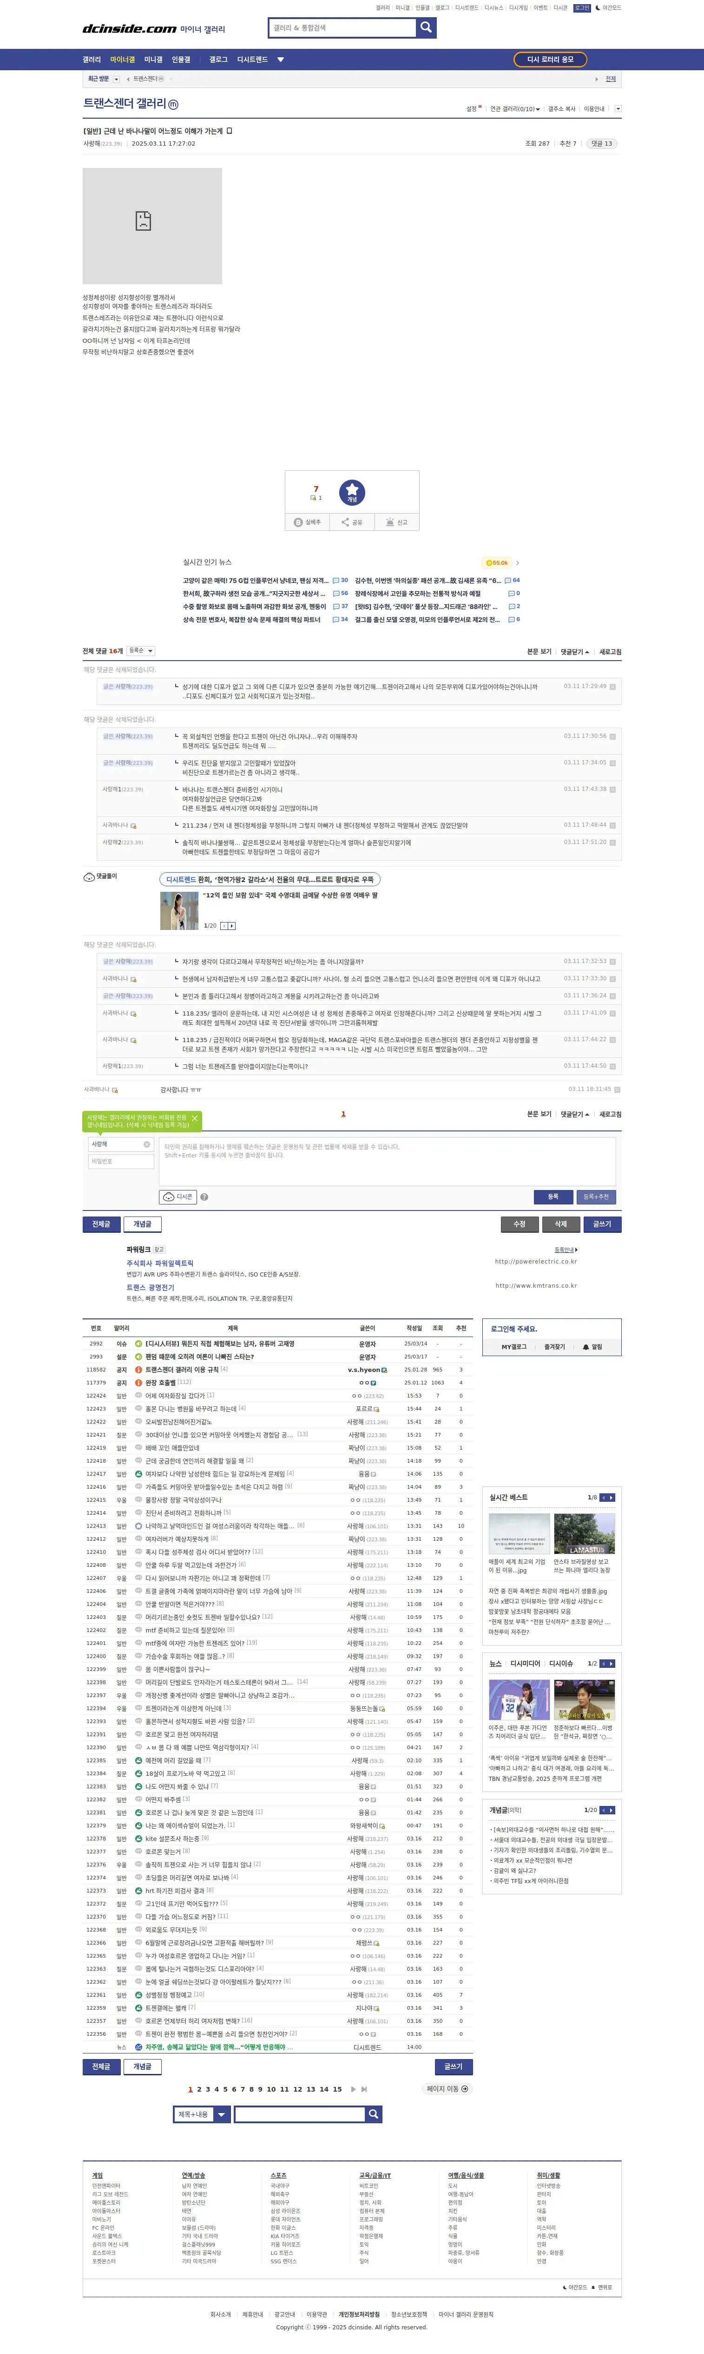
Task: Click the keyword text field beside the bottom search button
Action: (300, 2113)
